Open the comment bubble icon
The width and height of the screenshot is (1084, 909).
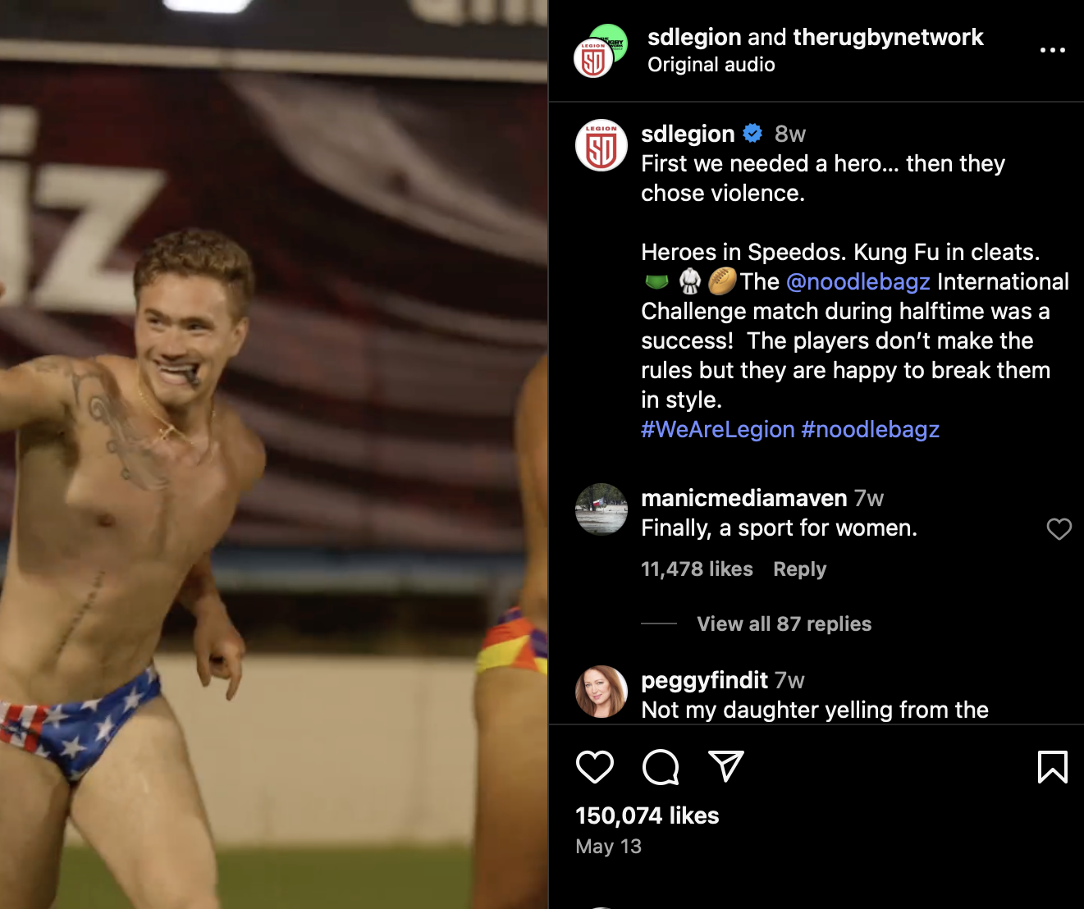tap(661, 767)
